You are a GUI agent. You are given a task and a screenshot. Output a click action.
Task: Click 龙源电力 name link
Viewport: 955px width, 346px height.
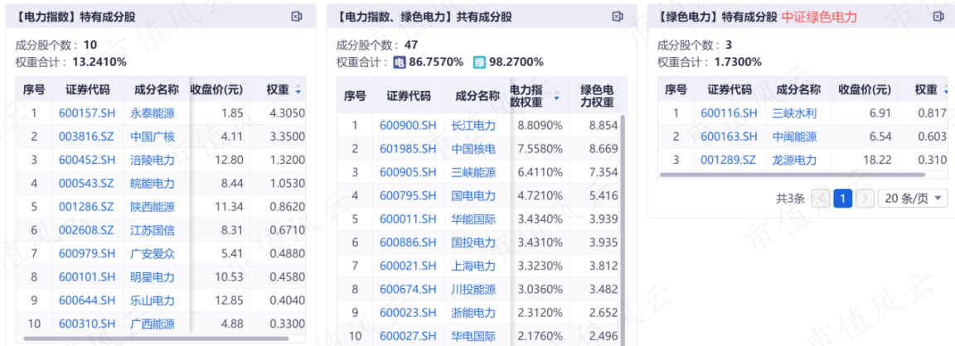point(794,160)
